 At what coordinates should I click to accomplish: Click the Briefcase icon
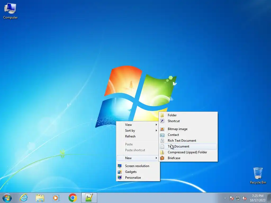tap(162, 158)
